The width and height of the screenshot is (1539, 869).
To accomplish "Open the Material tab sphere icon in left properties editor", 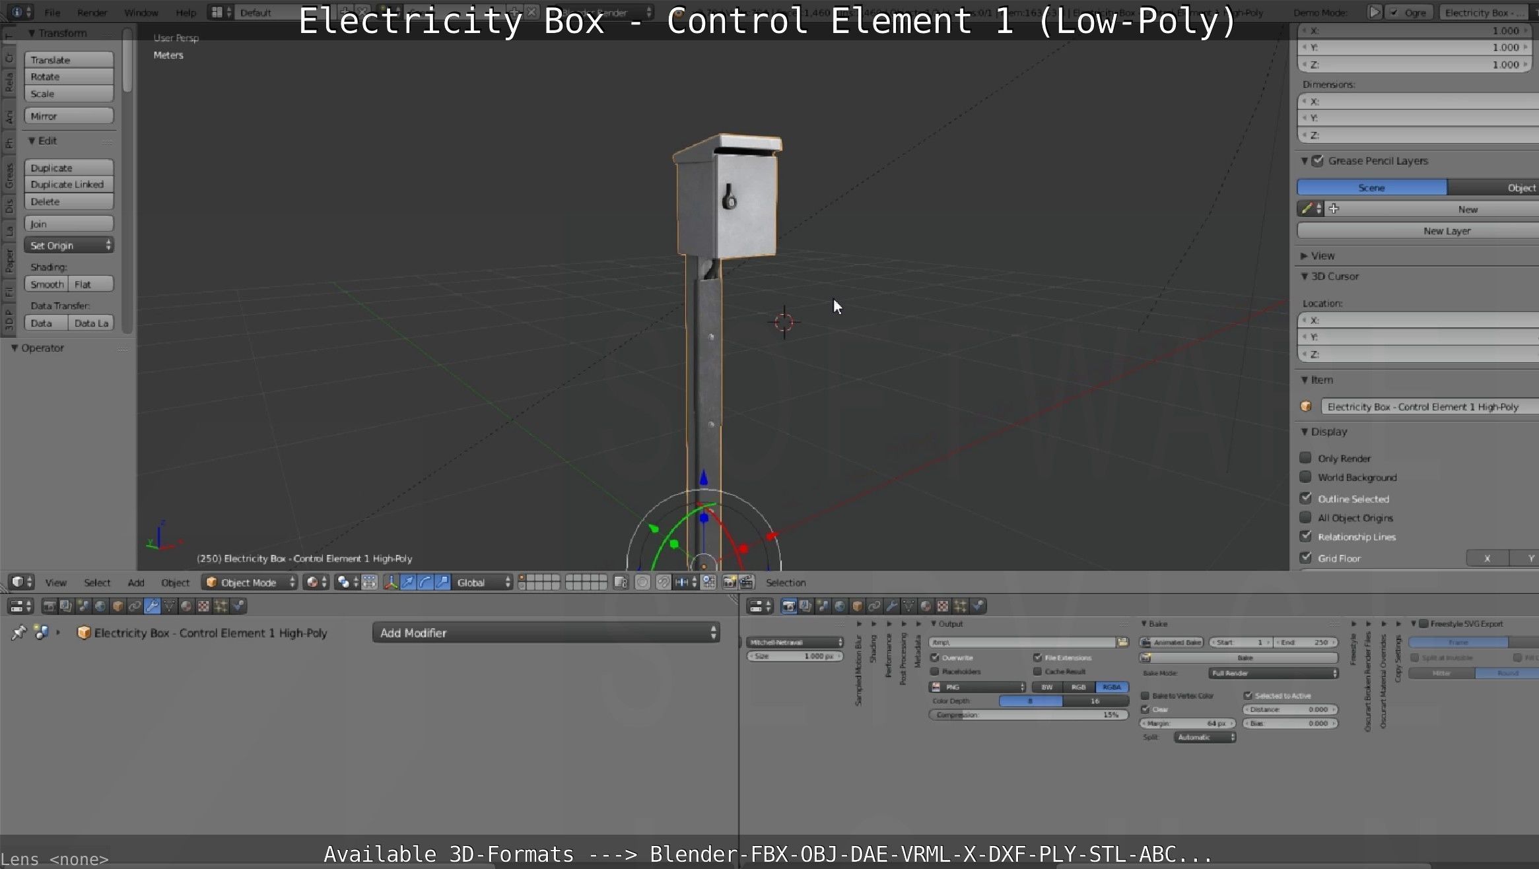I will click(x=186, y=606).
